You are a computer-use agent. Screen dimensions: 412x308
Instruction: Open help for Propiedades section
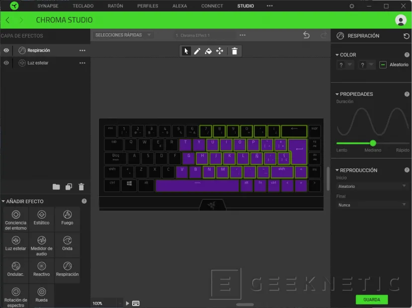tap(407, 94)
